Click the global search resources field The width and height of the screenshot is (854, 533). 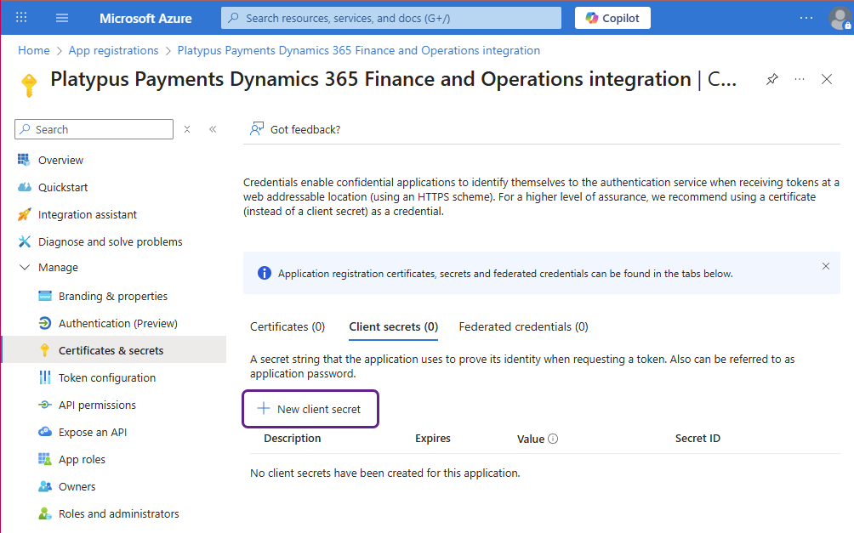[x=391, y=18]
